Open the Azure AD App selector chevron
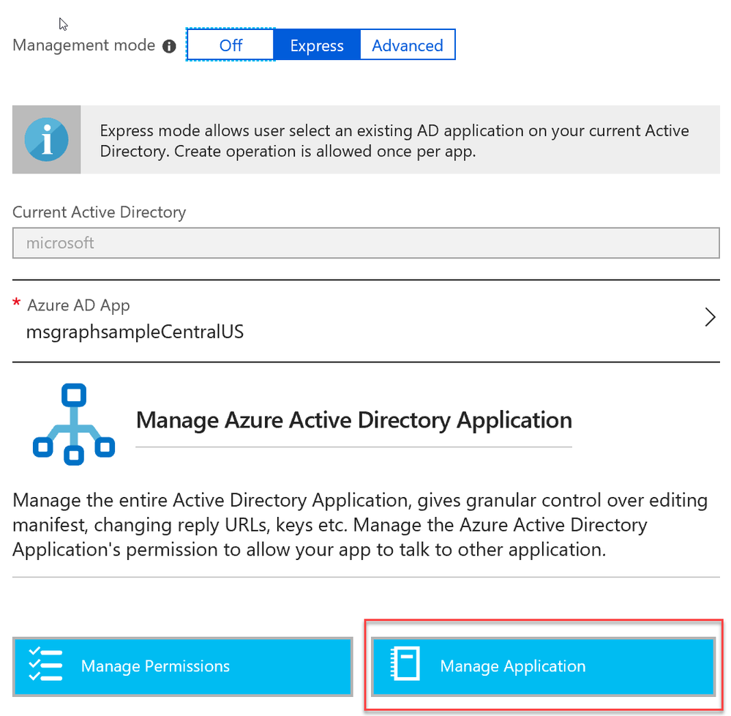Screen dimensions: 731x716 (710, 317)
